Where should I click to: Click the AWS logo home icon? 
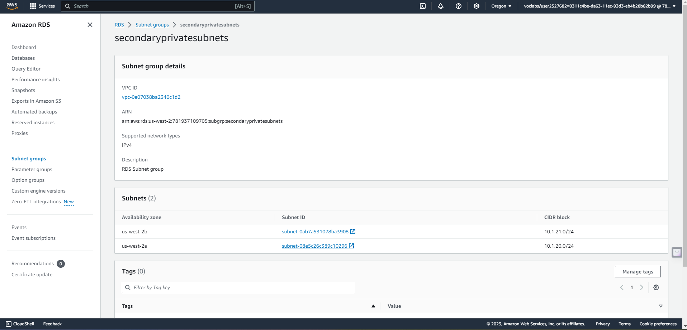pos(12,6)
